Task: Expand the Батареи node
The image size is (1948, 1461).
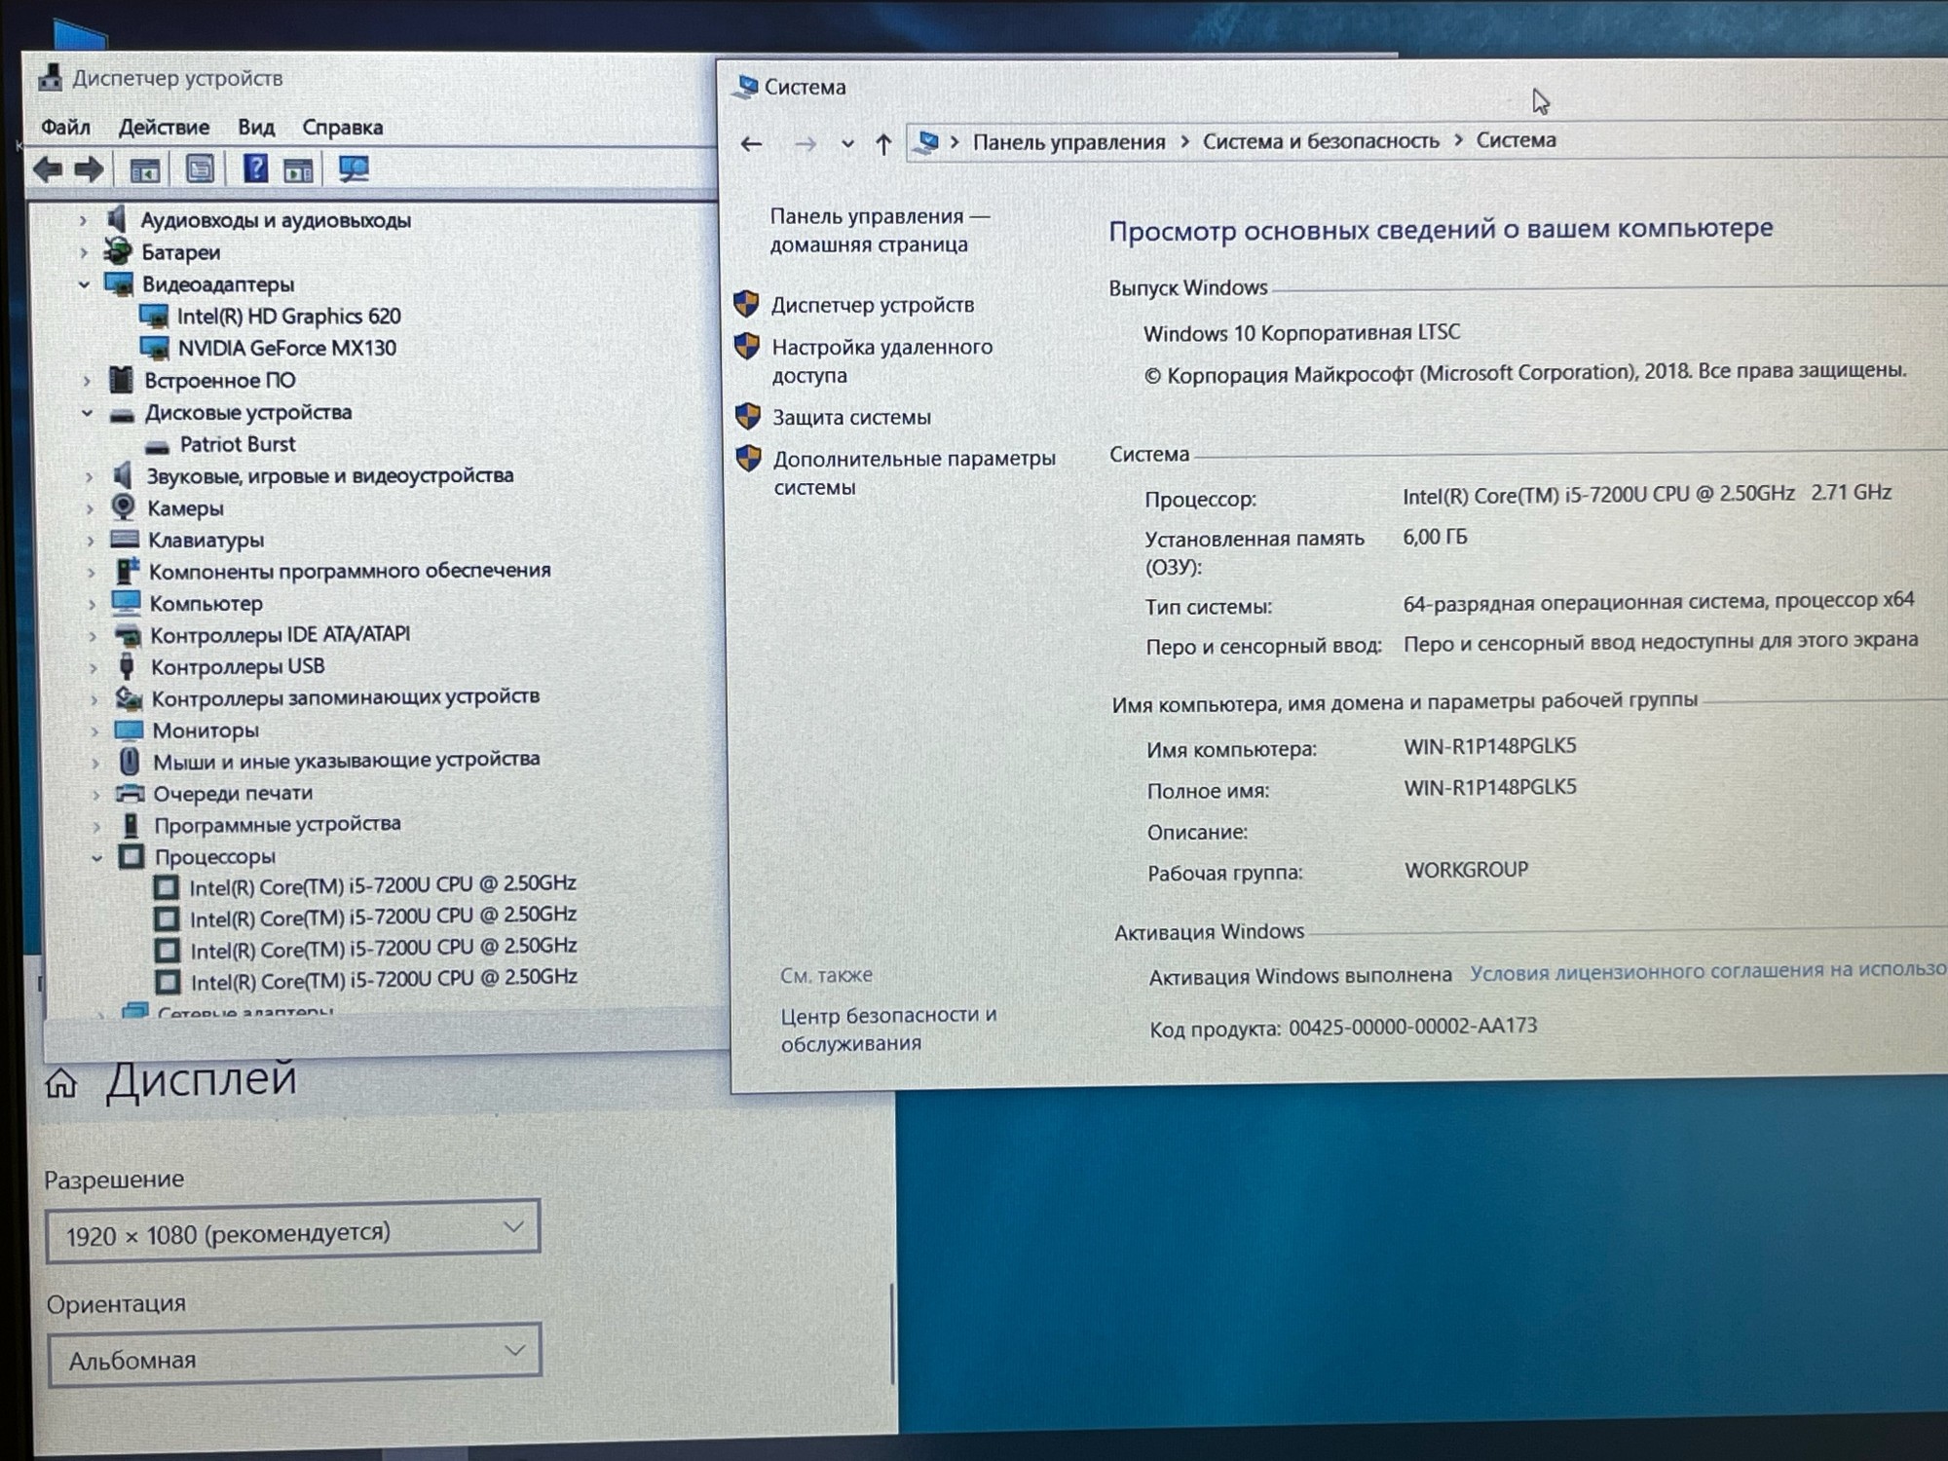Action: 84,253
